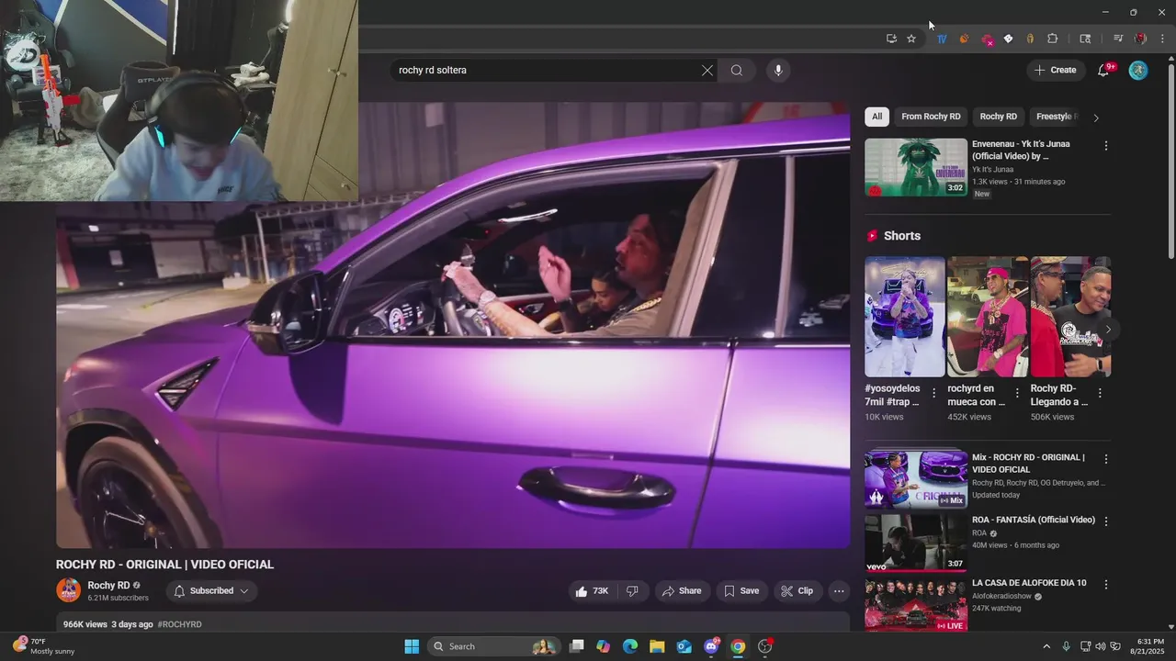
Task: Open YouTube notifications bell
Action: [x=1104, y=70]
